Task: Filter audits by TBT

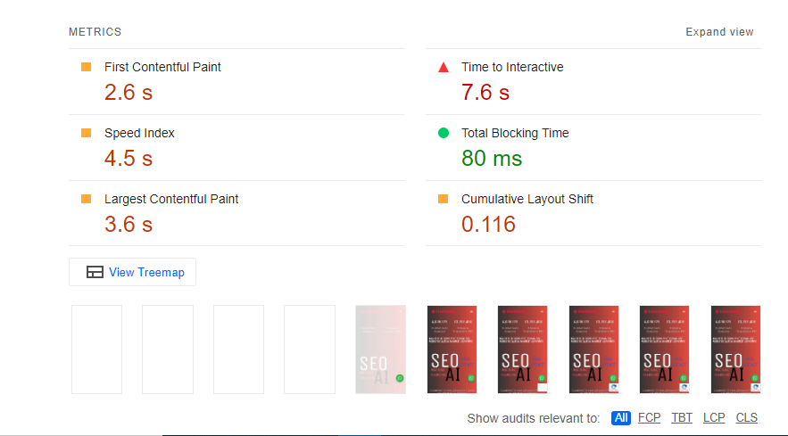Action: pyautogui.click(x=682, y=417)
